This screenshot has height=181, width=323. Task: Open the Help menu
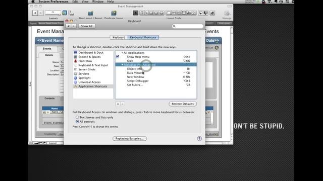click(x=111, y=2)
